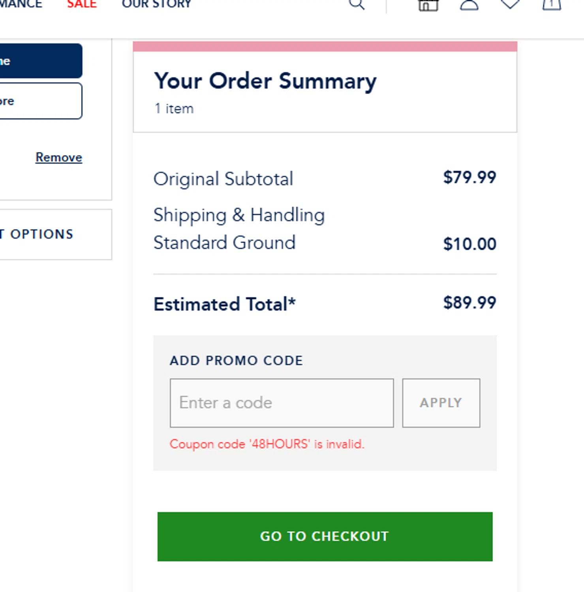Open the account profile icon

469,4
